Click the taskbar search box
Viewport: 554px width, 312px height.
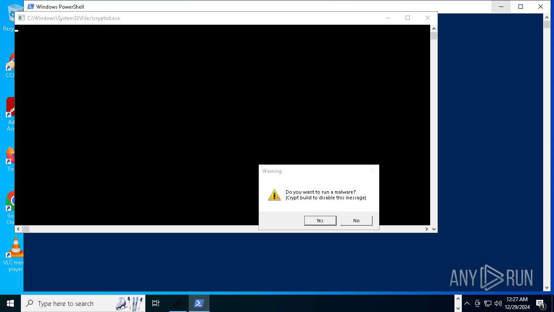83,303
